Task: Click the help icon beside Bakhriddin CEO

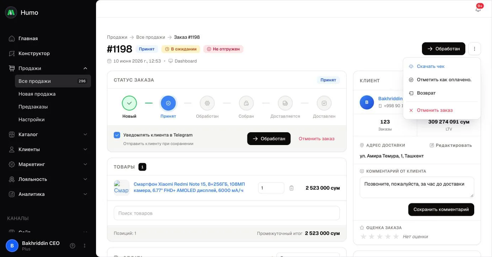Action: [x=73, y=246]
